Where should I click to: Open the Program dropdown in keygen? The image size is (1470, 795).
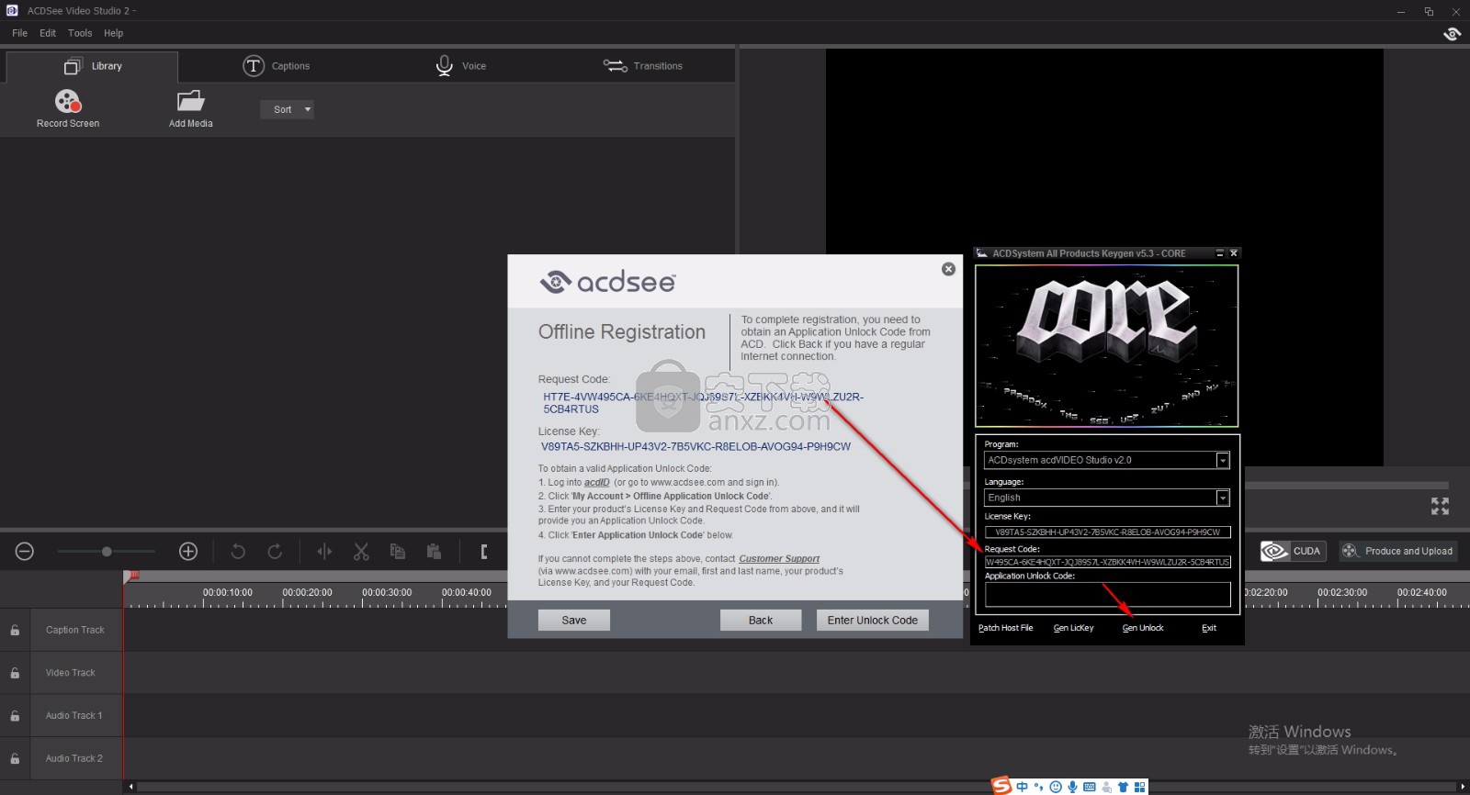point(1222,460)
